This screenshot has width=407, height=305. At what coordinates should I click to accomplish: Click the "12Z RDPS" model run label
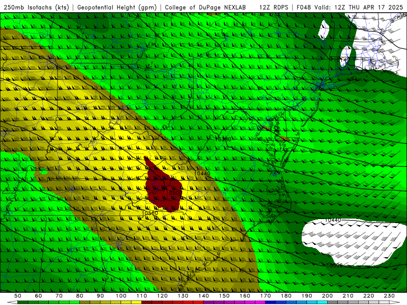pos(274,7)
